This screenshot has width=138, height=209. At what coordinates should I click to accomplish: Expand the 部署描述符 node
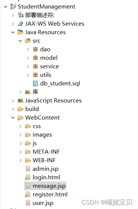[13, 15]
